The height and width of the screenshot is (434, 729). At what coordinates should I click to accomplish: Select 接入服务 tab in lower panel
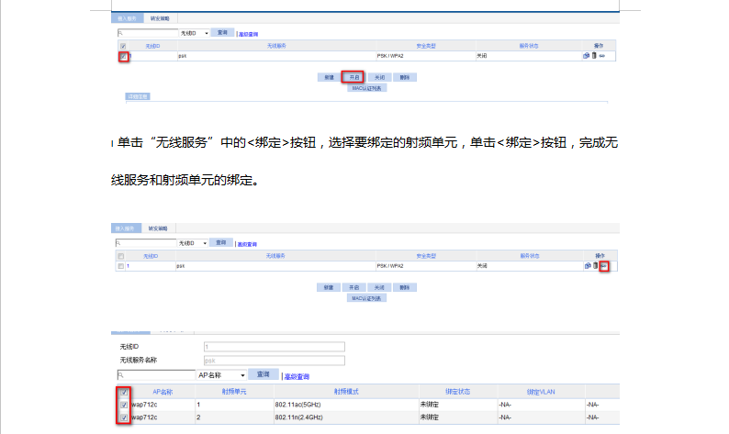(x=126, y=228)
